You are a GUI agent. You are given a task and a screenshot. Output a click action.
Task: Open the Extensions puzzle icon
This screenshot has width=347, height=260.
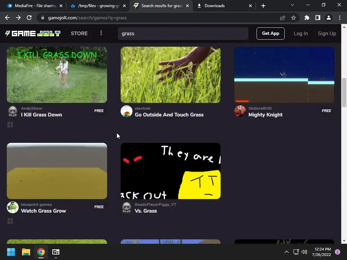(x=307, y=18)
